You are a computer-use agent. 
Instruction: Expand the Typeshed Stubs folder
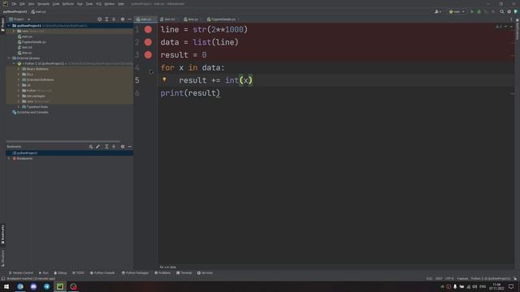pos(19,107)
